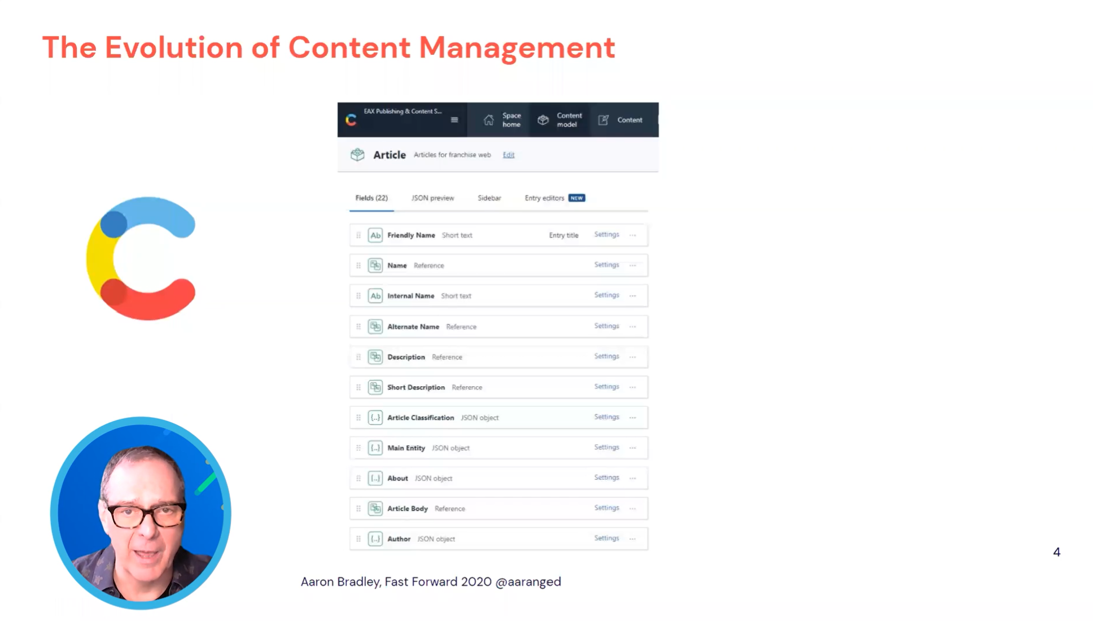Viewport: 1093px width, 621px height.
Task: Click the Content model box icon
Action: tap(543, 120)
